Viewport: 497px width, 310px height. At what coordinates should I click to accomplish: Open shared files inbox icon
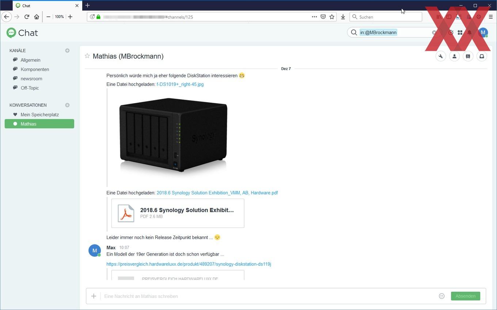[x=482, y=56]
